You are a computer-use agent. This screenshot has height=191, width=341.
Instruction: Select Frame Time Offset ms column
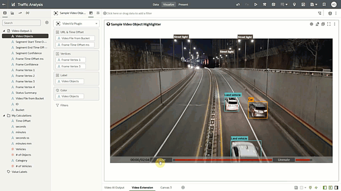tap(29, 59)
